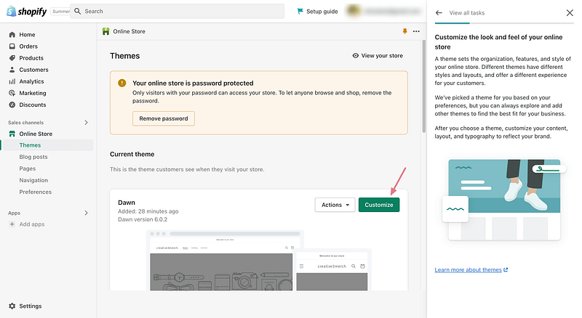The height and width of the screenshot is (318, 582).
Task: Open Pages submenu item
Action: coord(28,168)
